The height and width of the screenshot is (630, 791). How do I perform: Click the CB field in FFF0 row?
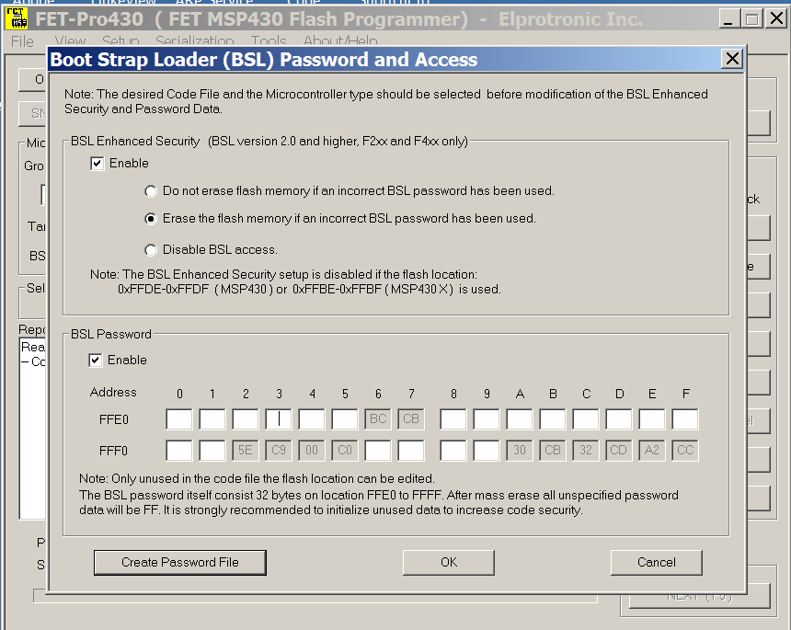pyautogui.click(x=553, y=451)
